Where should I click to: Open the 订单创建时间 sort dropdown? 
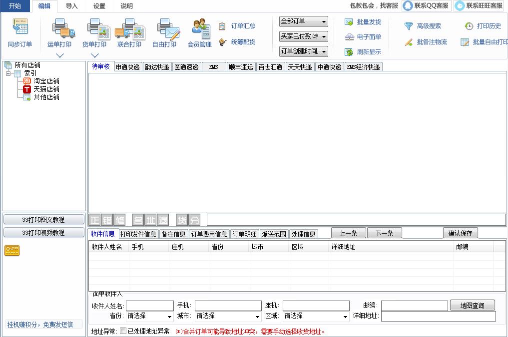click(x=303, y=51)
